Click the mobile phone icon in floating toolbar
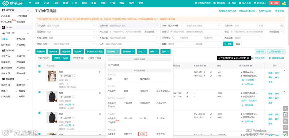Screen dimensions: 289x138 285,115
